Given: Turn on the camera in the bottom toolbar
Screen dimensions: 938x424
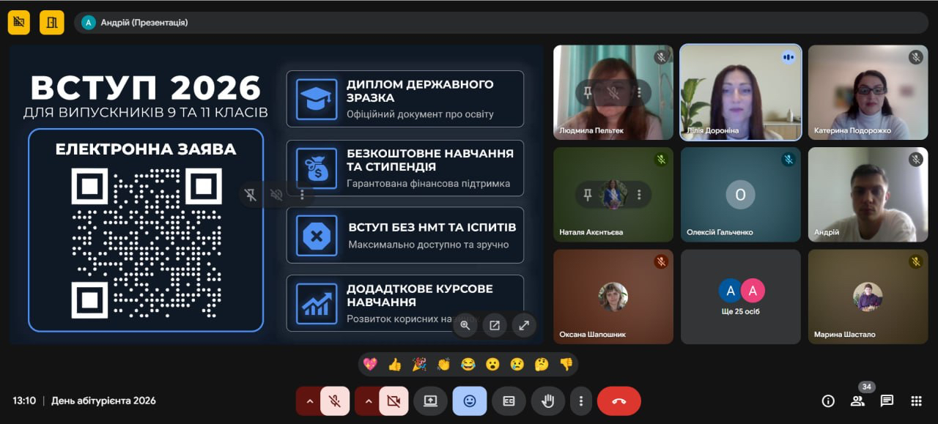Looking at the screenshot, I should click(394, 401).
